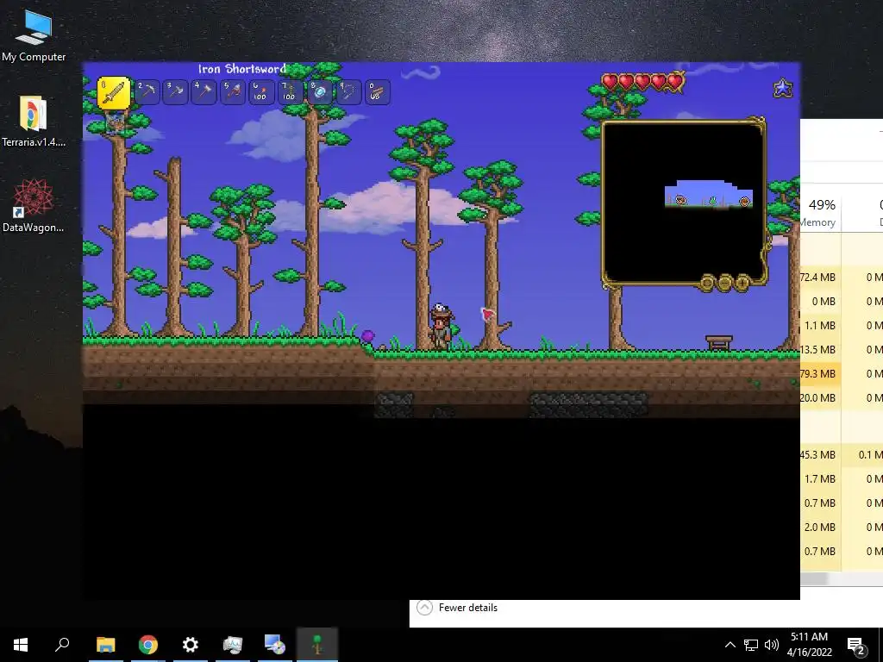Open Settings gear from the taskbar

tap(191, 645)
